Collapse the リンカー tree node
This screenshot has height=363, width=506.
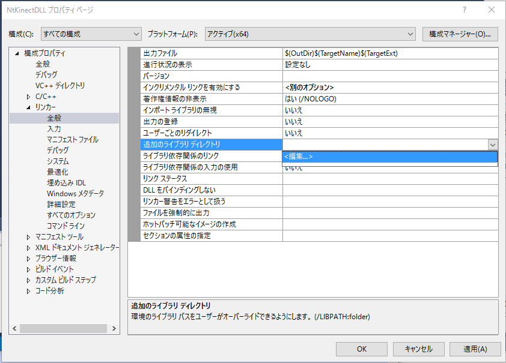(x=28, y=107)
